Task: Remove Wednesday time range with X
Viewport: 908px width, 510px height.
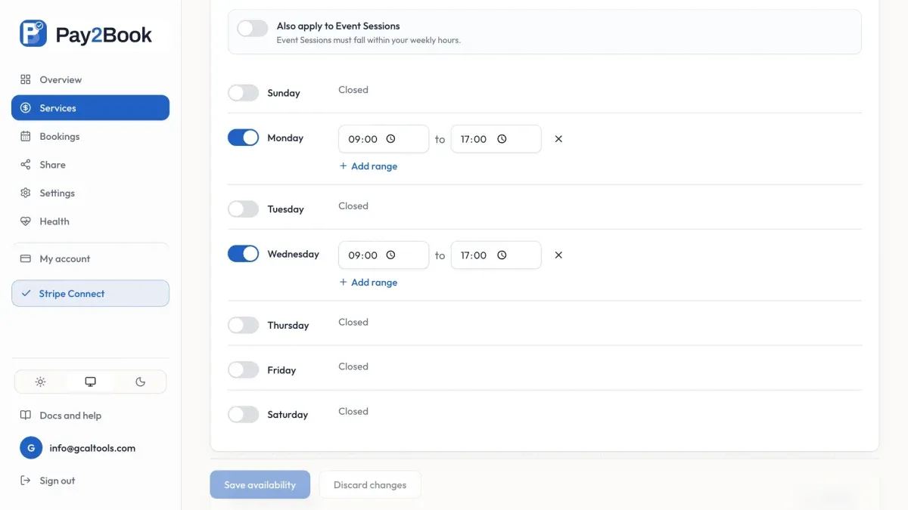Action: pyautogui.click(x=558, y=255)
